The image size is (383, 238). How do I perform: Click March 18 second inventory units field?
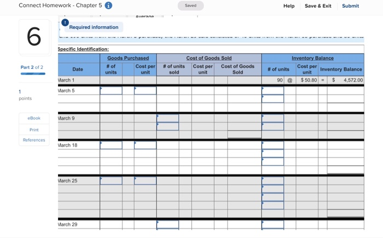click(272, 153)
